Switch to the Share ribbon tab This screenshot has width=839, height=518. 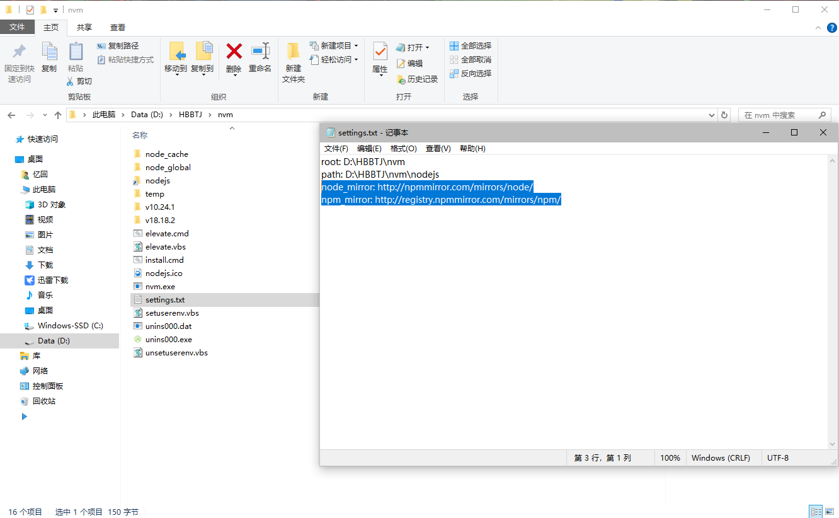click(x=84, y=28)
